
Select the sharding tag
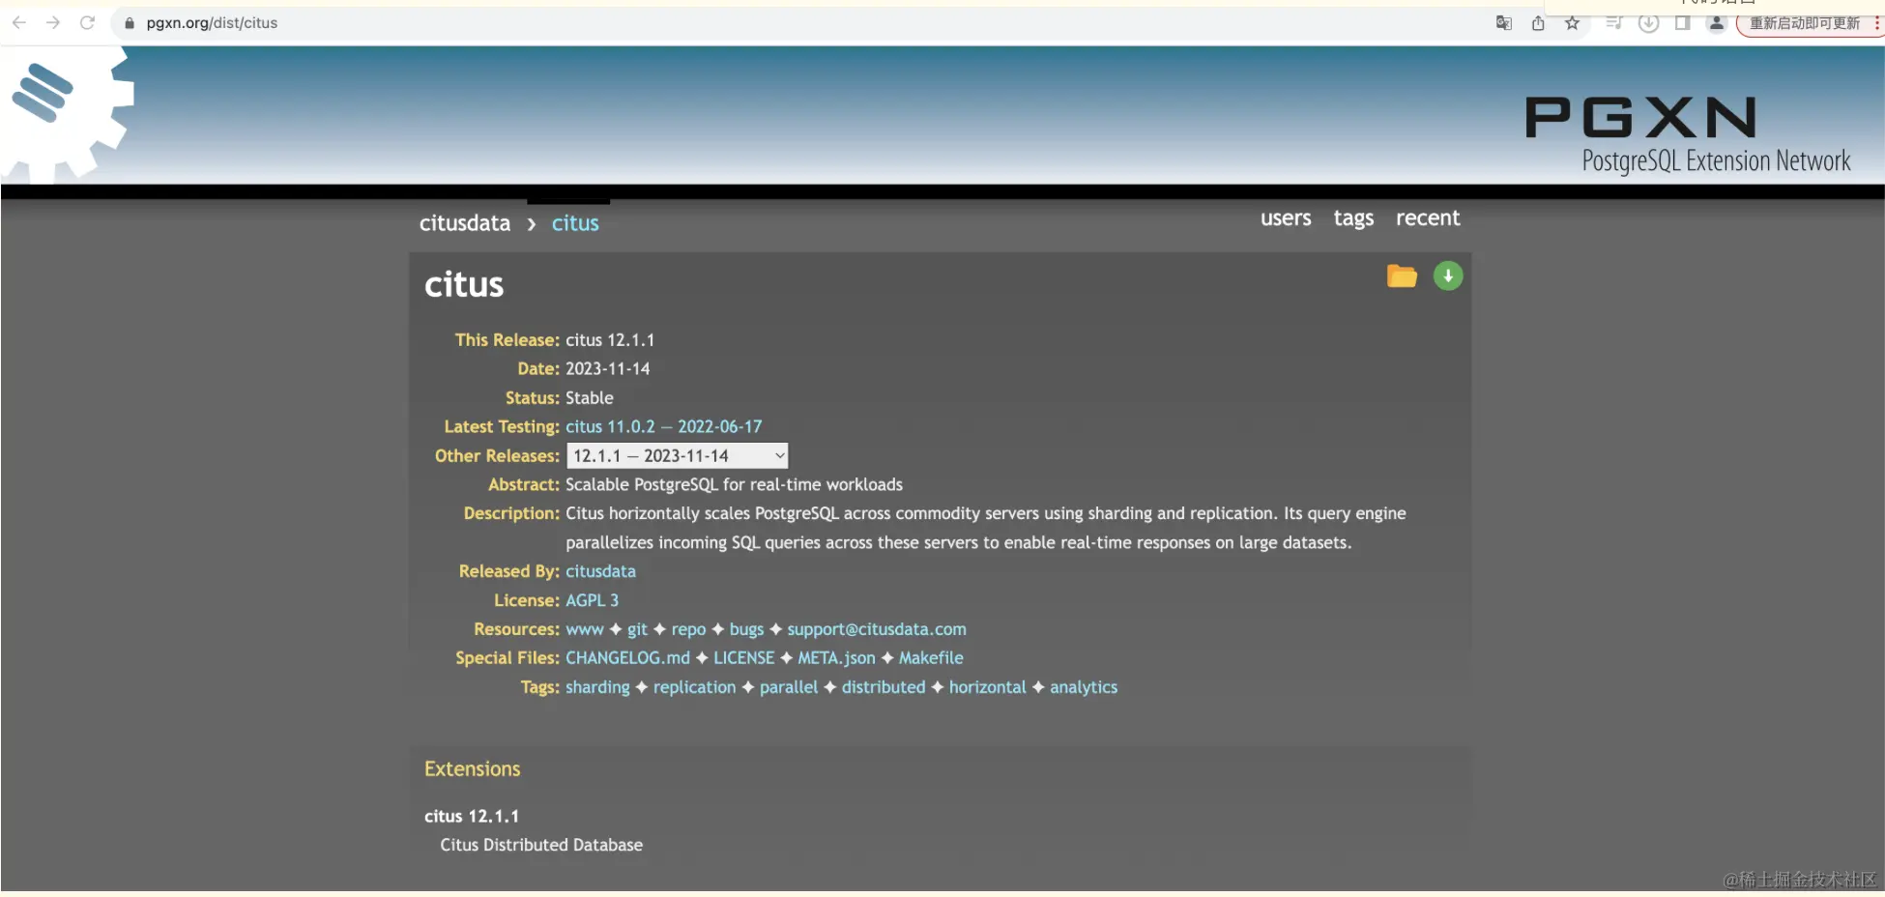click(597, 687)
